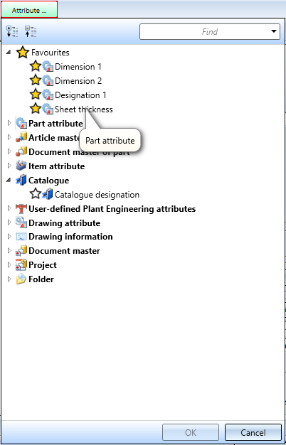Toggle the star next to Sheet thickness

click(x=36, y=109)
